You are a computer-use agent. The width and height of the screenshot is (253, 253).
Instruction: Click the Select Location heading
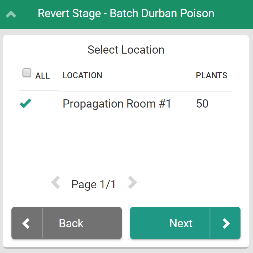[x=126, y=50]
